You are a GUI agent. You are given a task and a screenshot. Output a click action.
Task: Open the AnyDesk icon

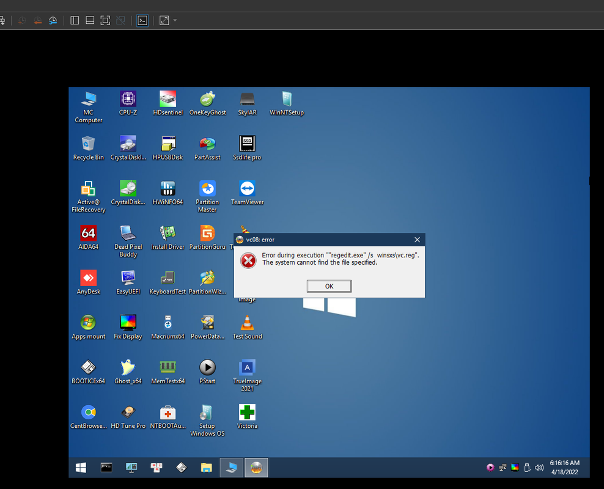[88, 282]
